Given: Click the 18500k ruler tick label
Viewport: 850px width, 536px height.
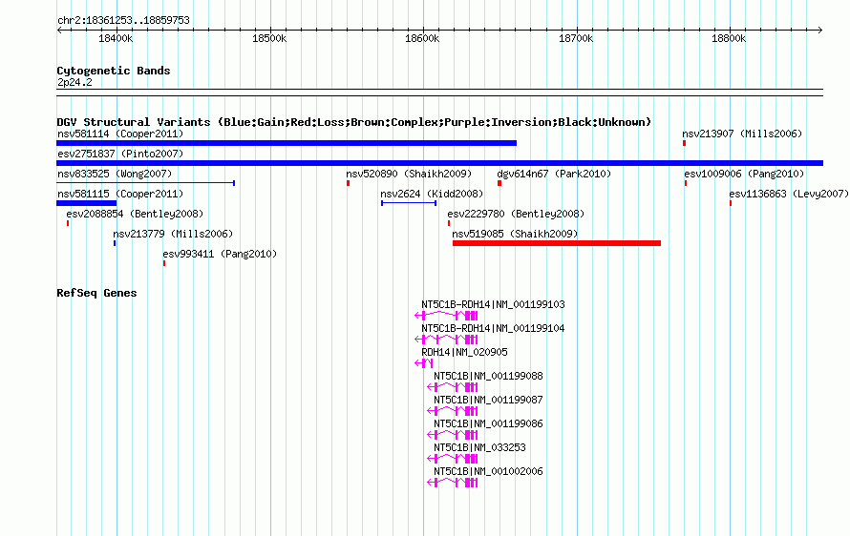Looking at the screenshot, I should pyautogui.click(x=269, y=38).
